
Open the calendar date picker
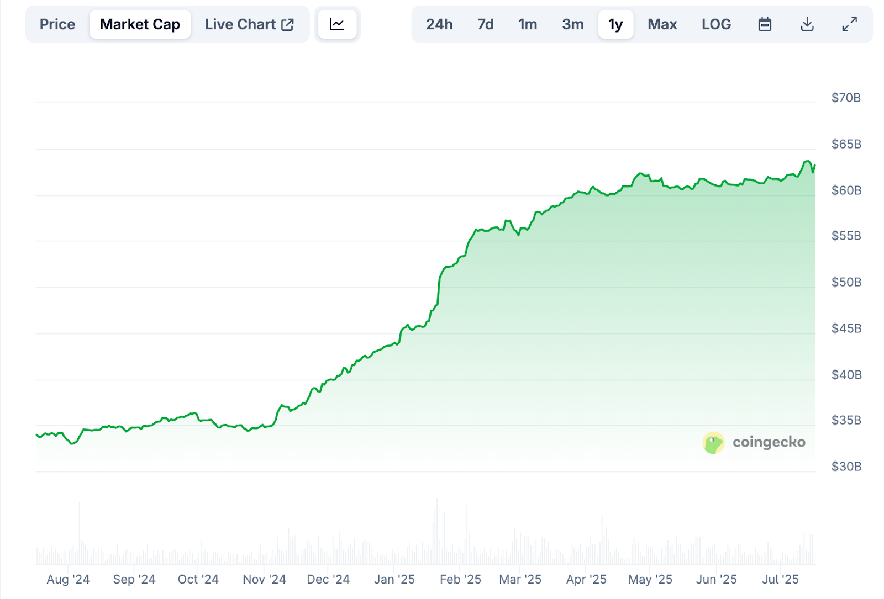(765, 24)
